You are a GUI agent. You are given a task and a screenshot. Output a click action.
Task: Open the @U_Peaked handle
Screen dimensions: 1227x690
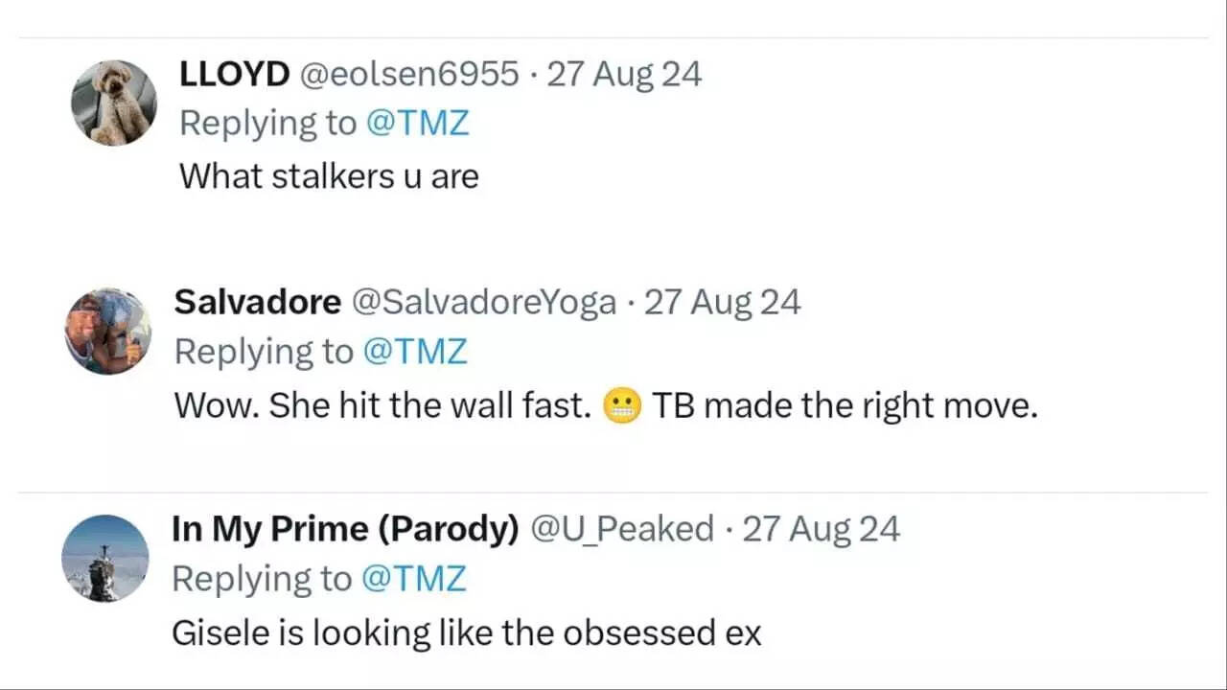tap(622, 529)
